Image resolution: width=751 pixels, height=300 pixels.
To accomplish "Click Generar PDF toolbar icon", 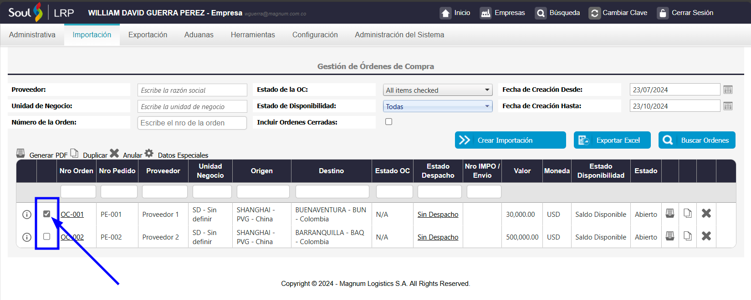I will 20,153.
